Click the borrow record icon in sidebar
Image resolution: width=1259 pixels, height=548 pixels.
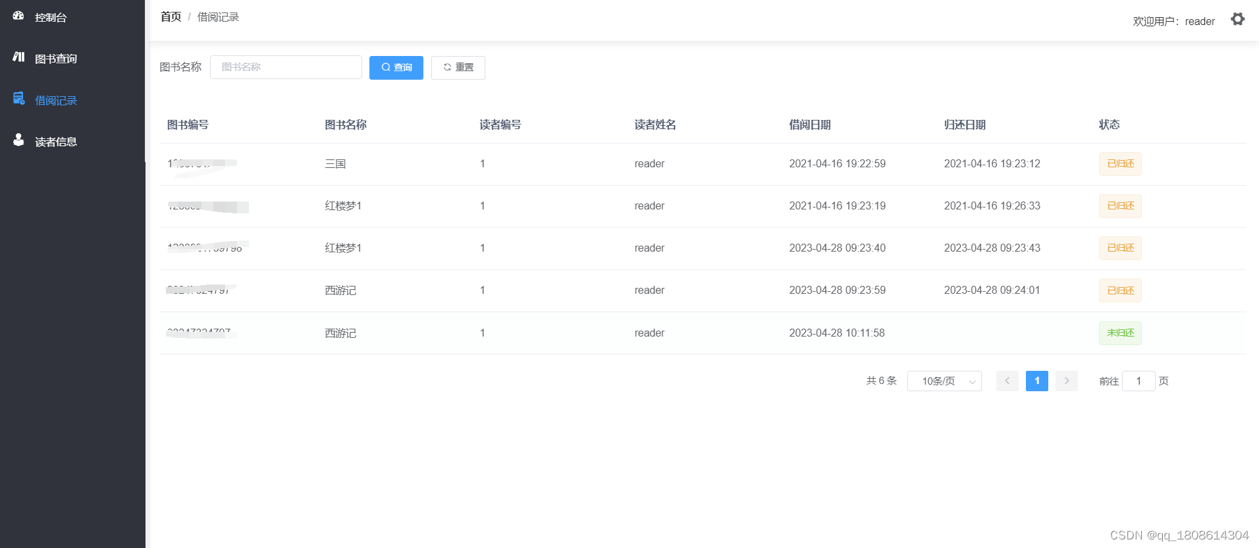coord(18,99)
